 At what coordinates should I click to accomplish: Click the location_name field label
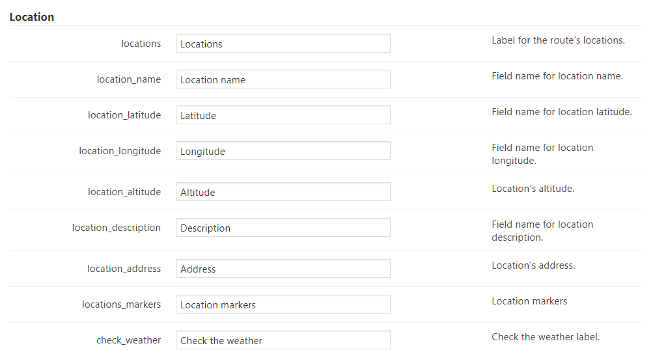129,79
